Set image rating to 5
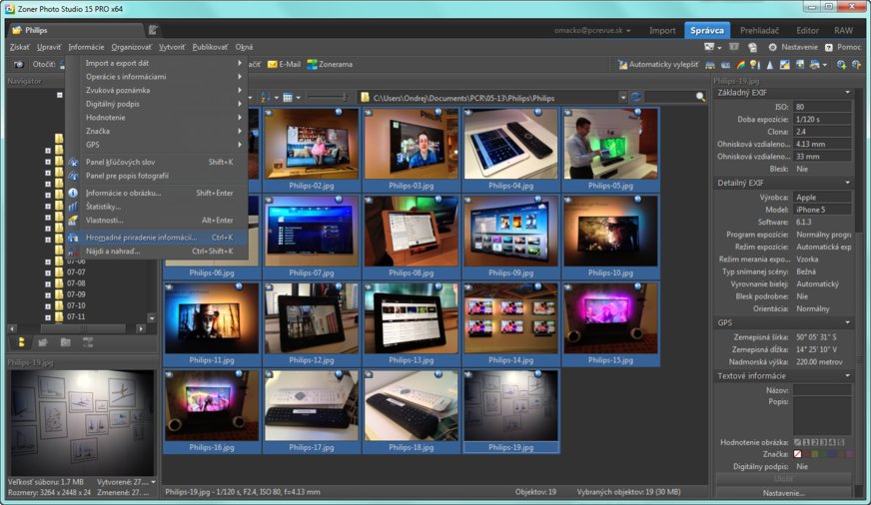This screenshot has width=871, height=505. coord(840,442)
